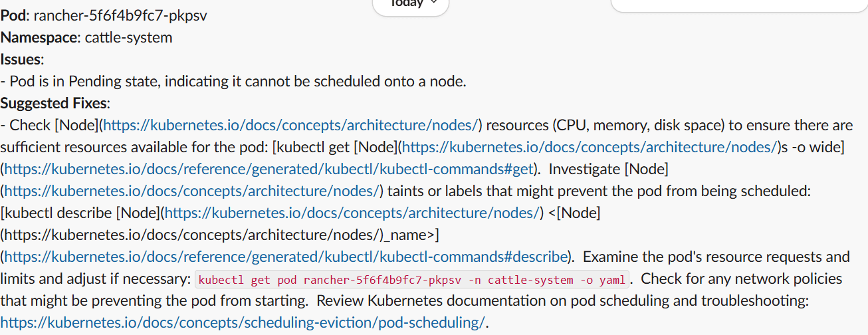868x335 pixels.
Task: Open nodes link following "kubectl get [Node]"
Action: point(589,147)
